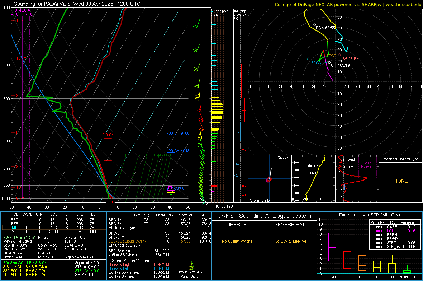The image size is (423, 281).
Task: Click the green '39' surface dewpoint value
Action: 109,202
